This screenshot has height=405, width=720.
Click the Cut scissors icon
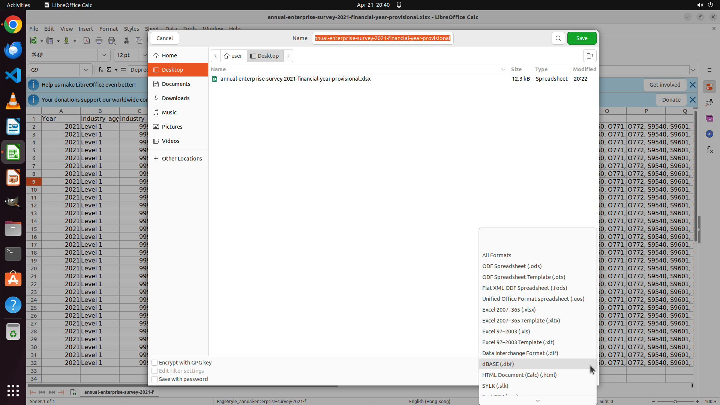126,41
